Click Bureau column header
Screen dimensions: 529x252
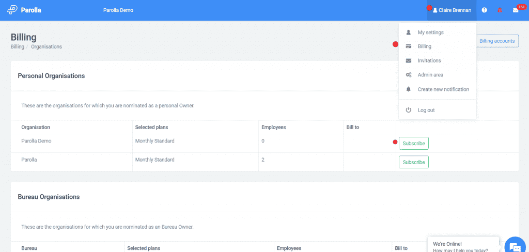point(29,248)
